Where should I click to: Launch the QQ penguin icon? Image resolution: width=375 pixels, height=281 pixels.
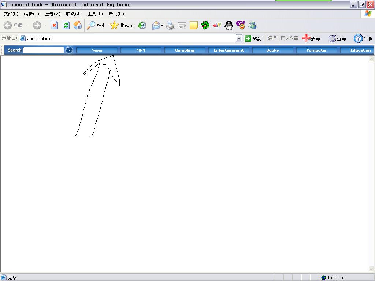(x=229, y=25)
